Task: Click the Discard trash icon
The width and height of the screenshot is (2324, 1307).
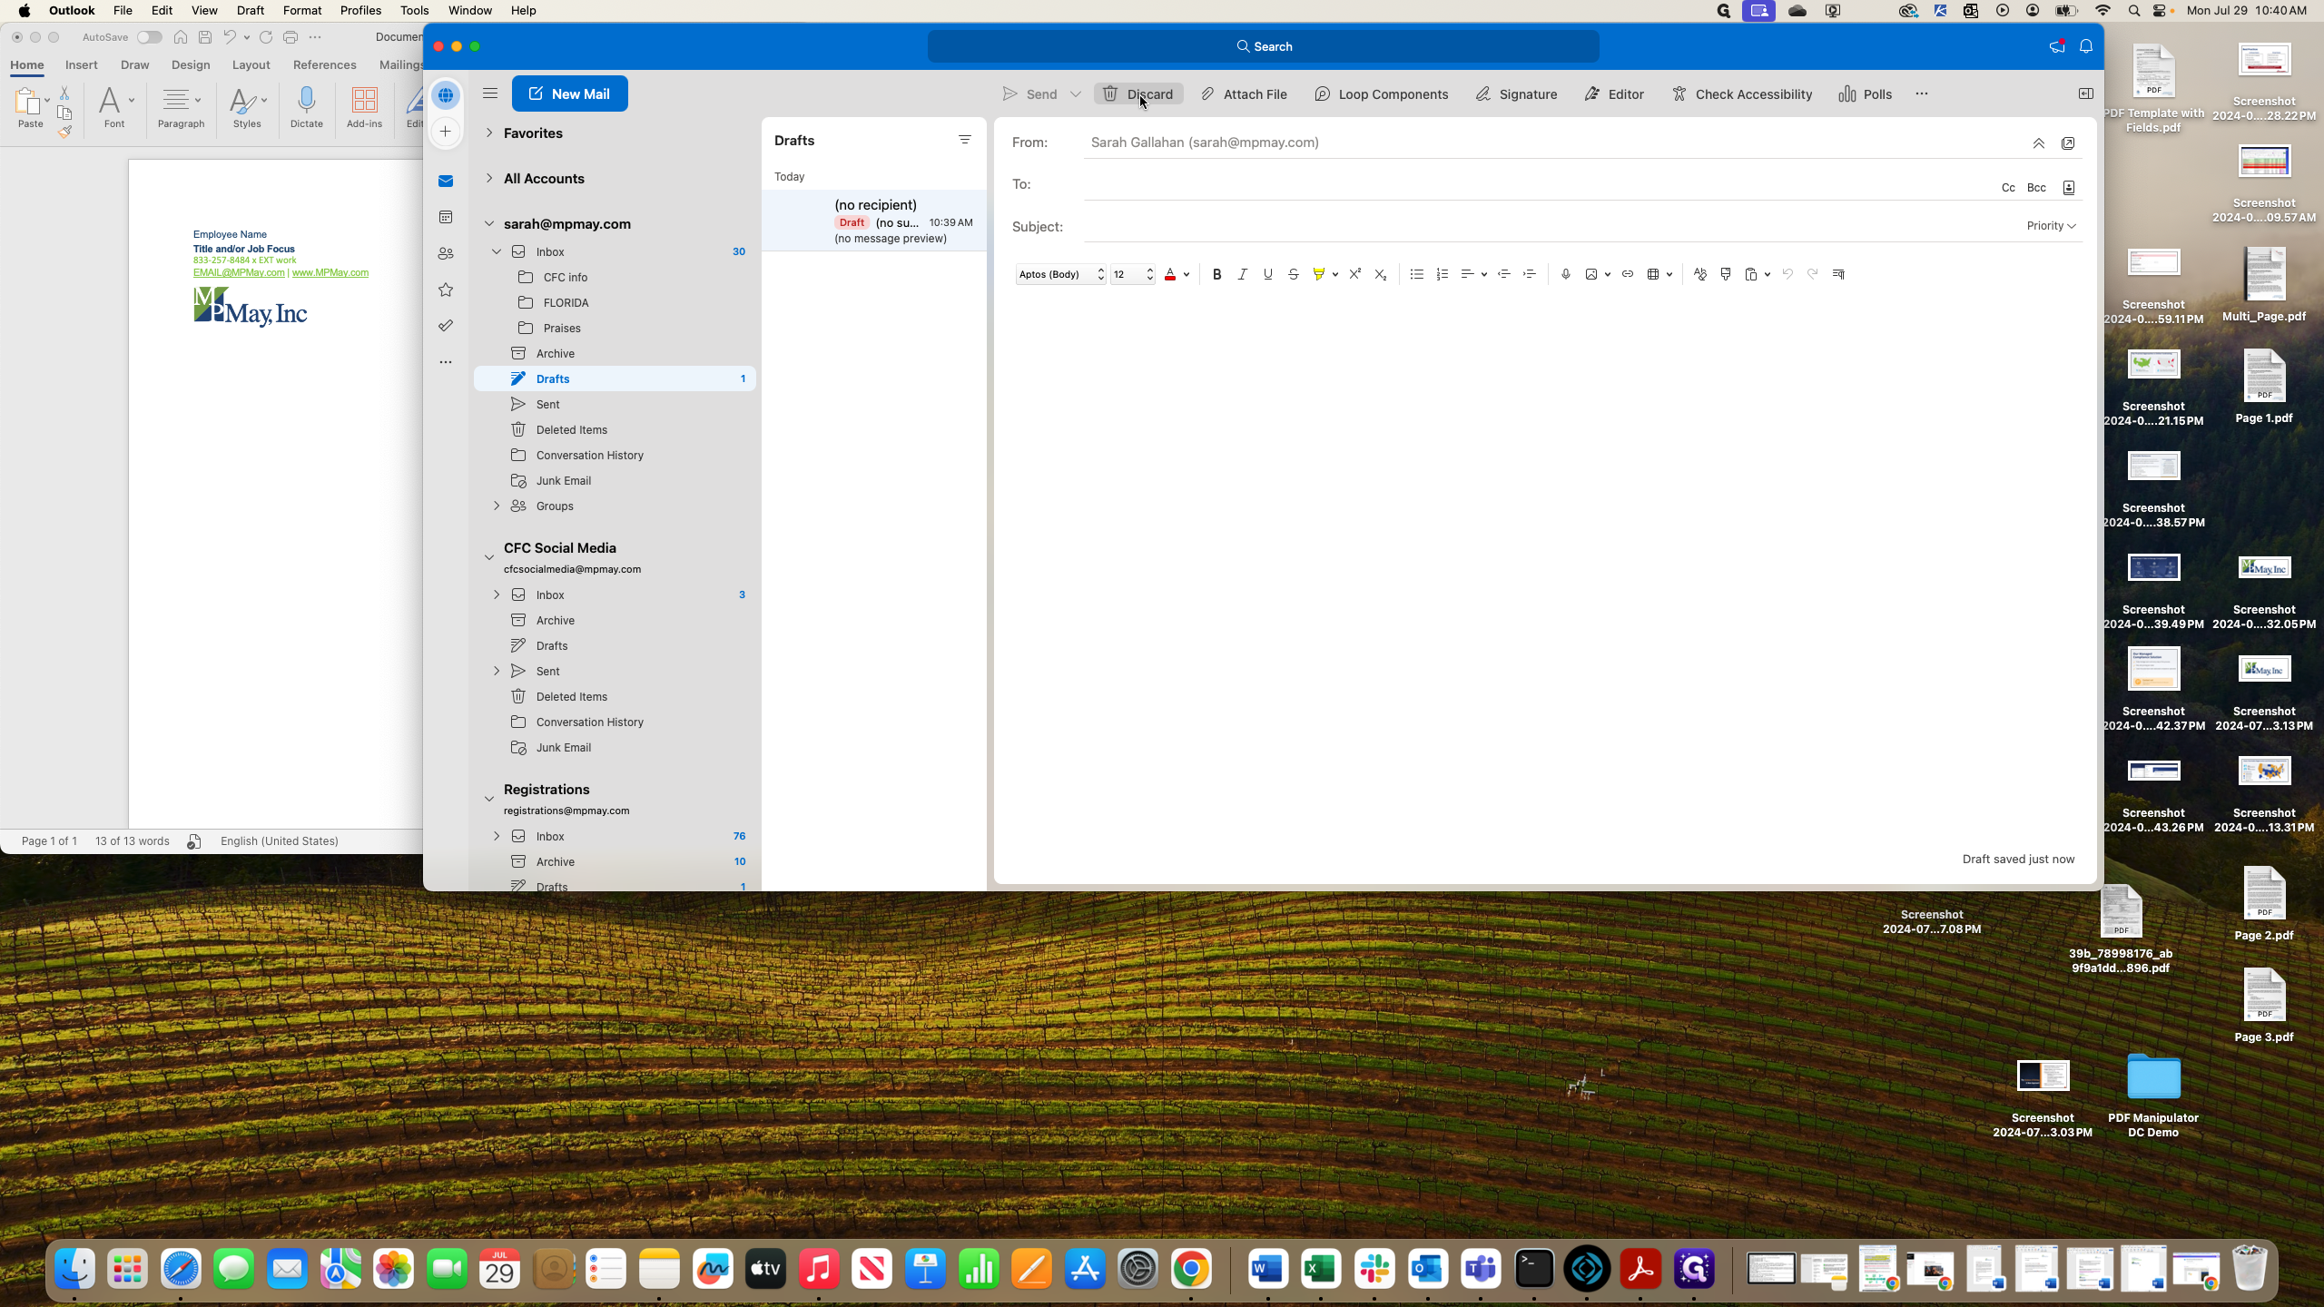Action: pos(1110,94)
